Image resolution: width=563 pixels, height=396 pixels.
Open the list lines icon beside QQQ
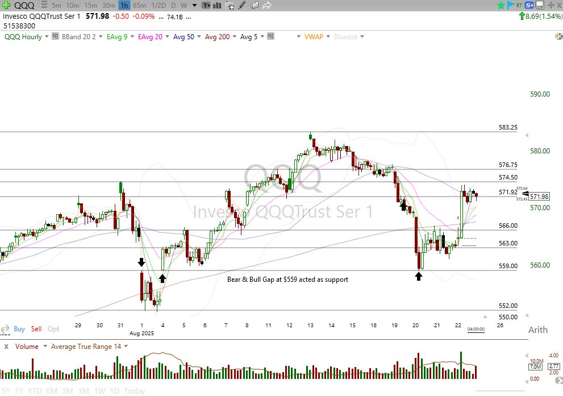point(43,5)
